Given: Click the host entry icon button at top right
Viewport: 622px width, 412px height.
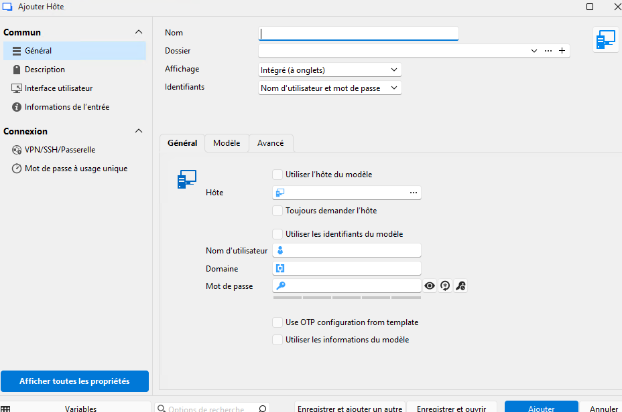Looking at the screenshot, I should pyautogui.click(x=606, y=40).
